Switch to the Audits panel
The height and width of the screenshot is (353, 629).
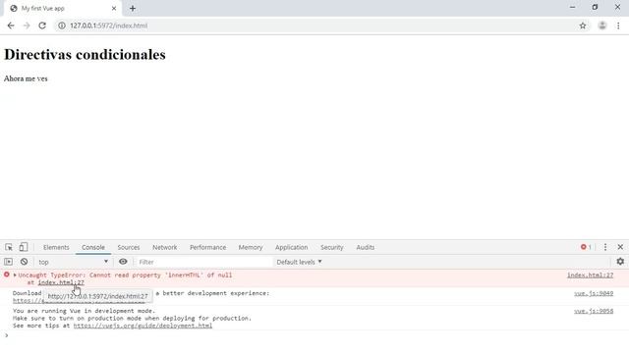[x=365, y=247]
